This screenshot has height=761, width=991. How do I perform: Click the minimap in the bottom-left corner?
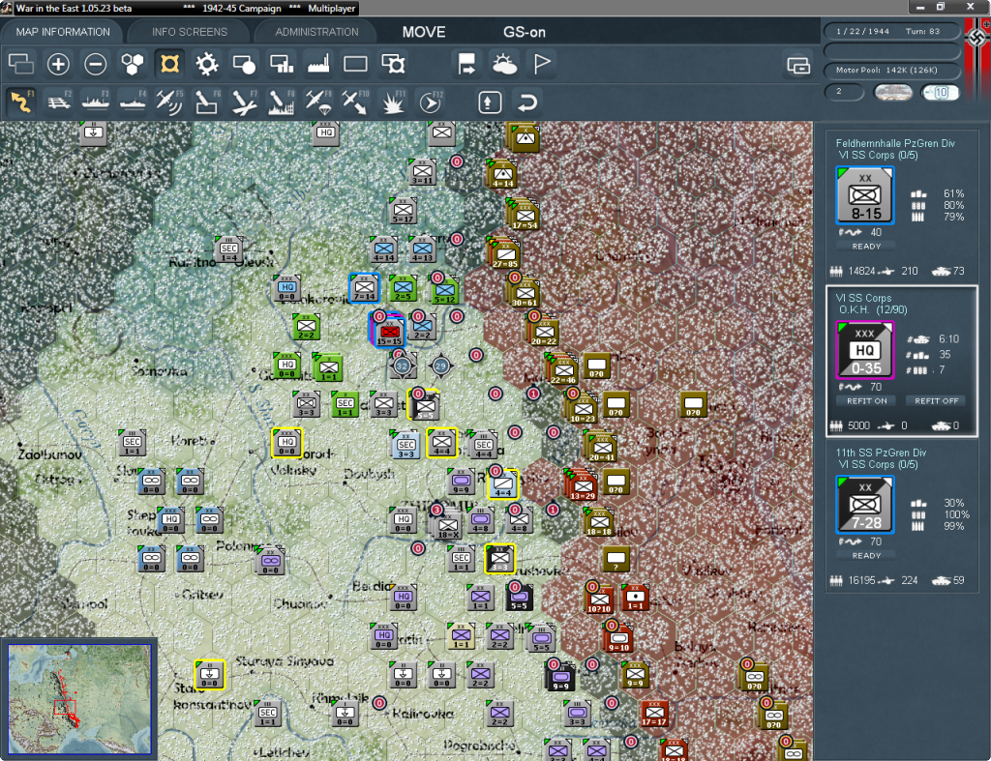pyautogui.click(x=79, y=698)
